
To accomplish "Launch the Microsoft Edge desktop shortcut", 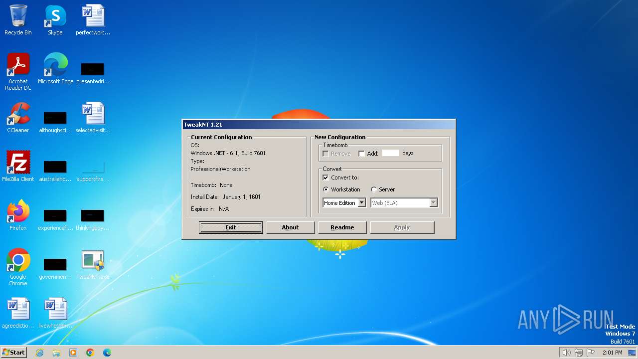I will [55, 69].
